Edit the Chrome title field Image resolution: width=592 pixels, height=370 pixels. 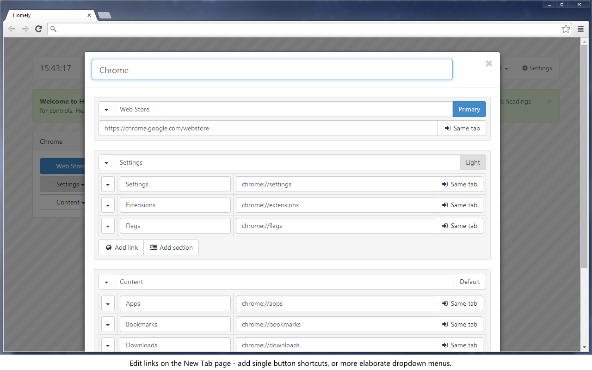(x=272, y=69)
